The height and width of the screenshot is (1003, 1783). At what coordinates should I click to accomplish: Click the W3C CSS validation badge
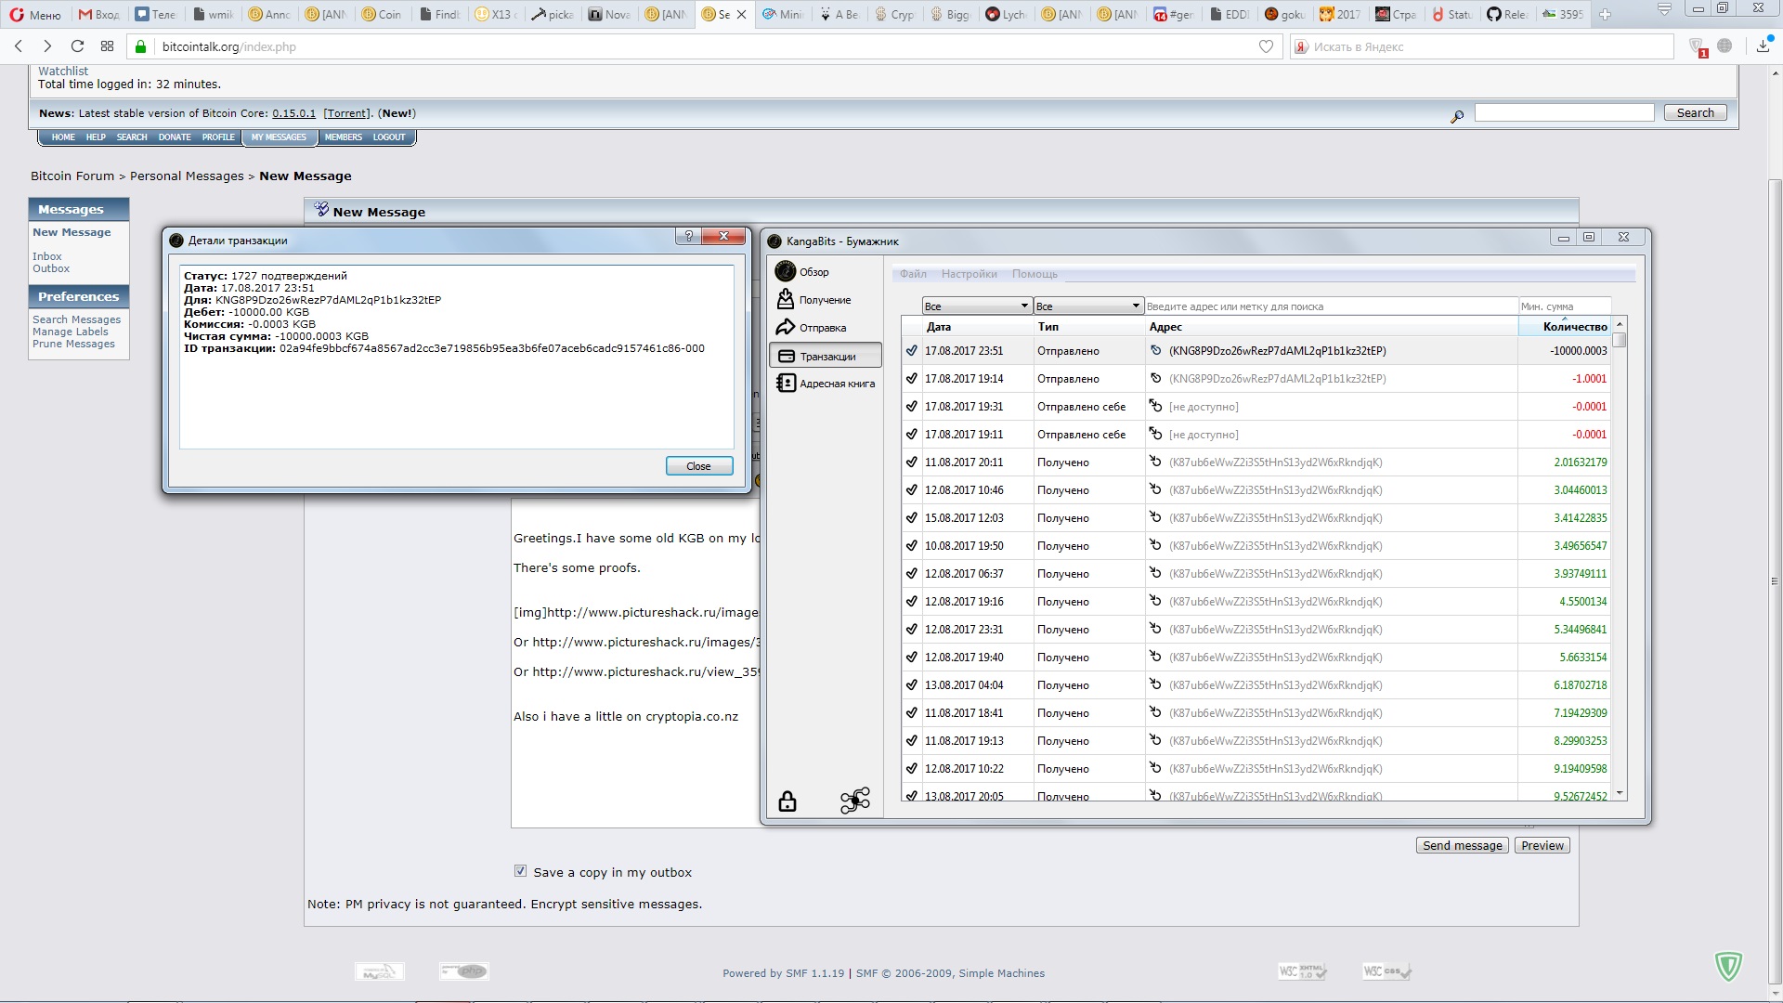[x=1387, y=971]
